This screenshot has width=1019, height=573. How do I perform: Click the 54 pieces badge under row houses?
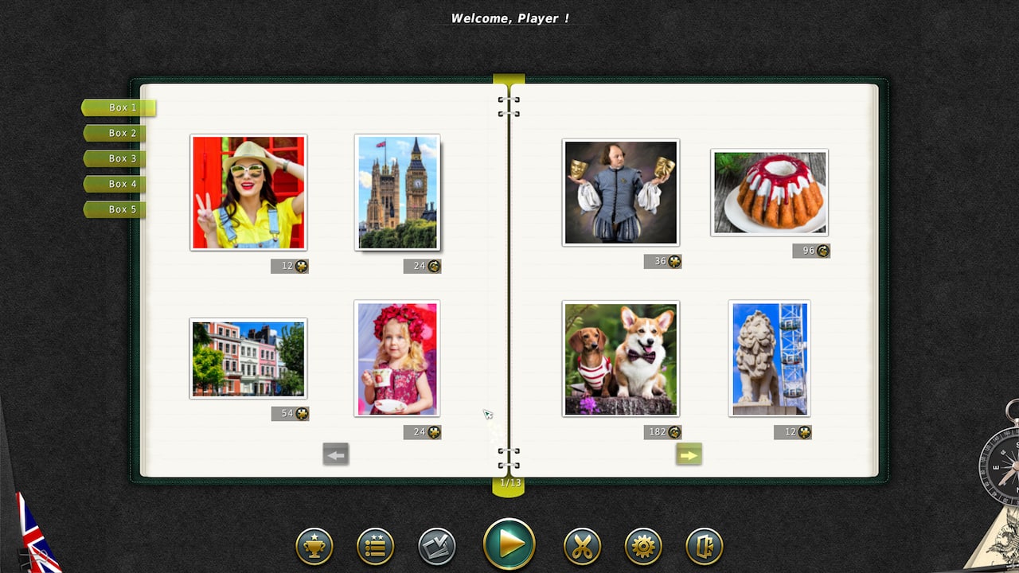click(x=290, y=414)
